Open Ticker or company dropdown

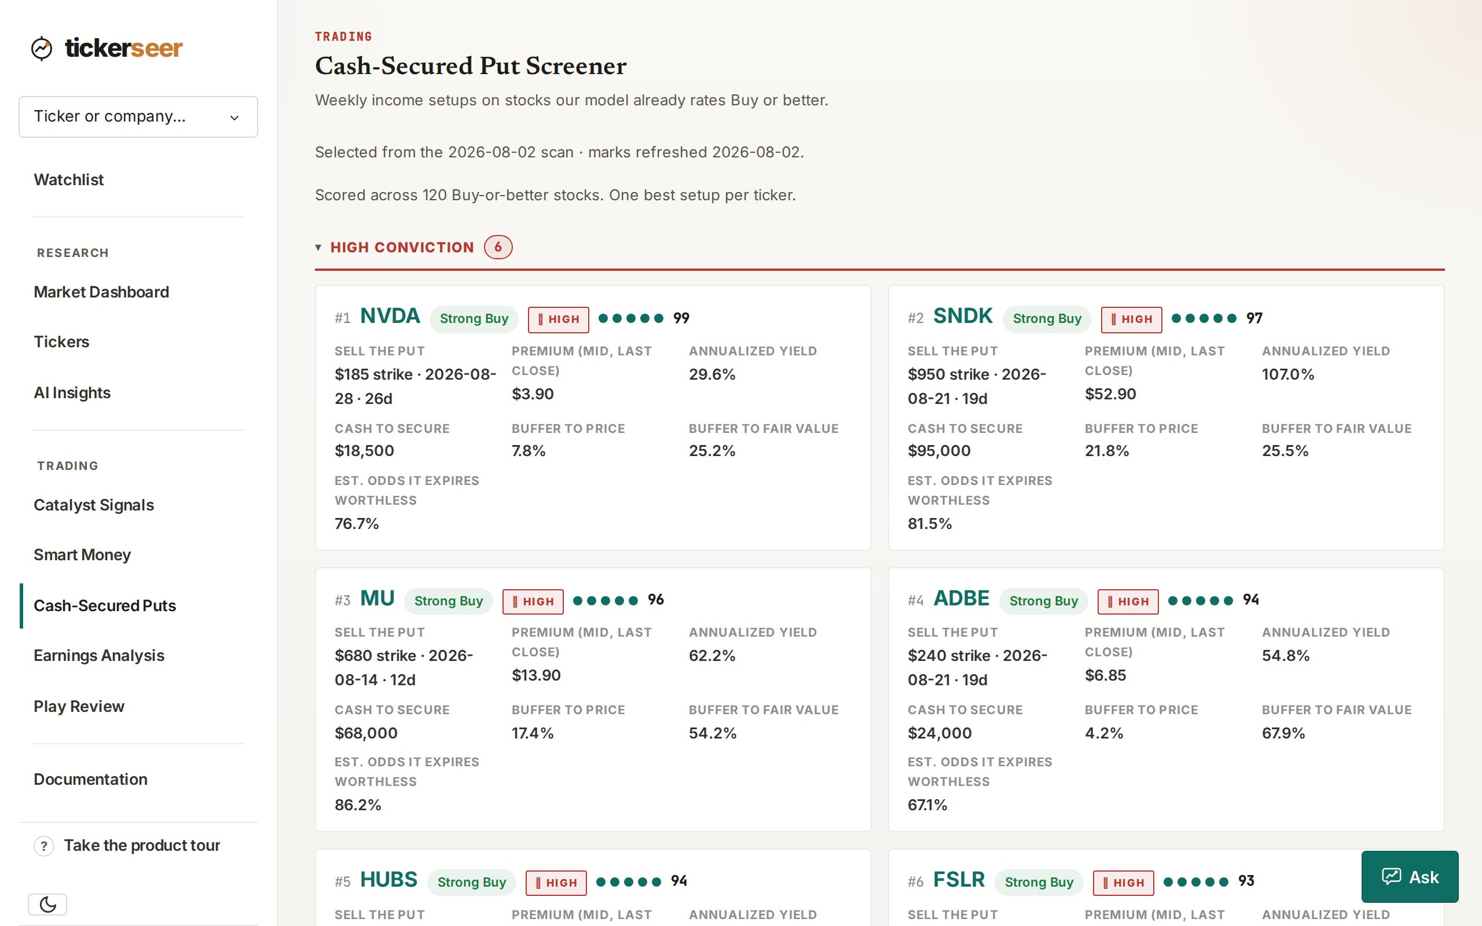138,116
